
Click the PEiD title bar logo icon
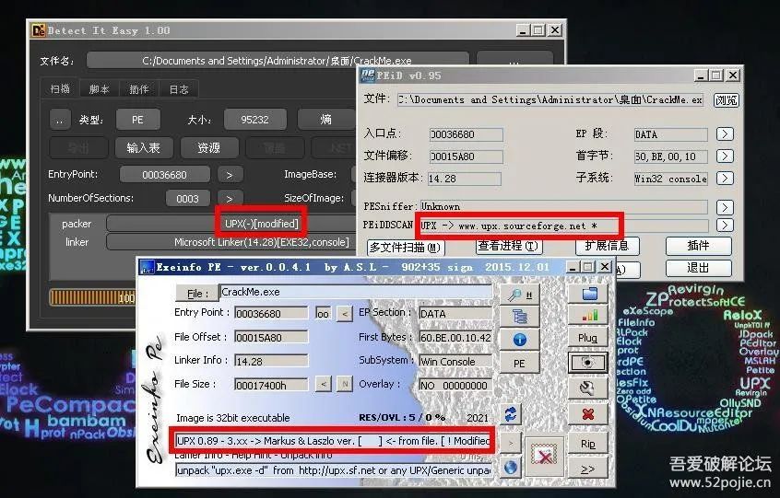pos(367,75)
